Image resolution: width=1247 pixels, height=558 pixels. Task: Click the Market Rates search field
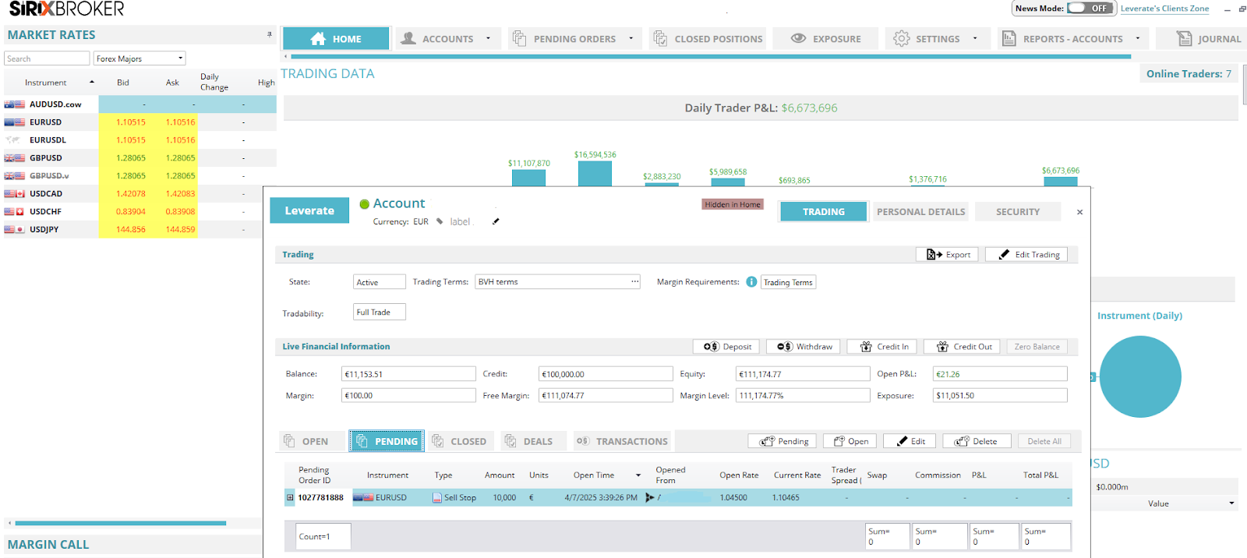pos(47,58)
